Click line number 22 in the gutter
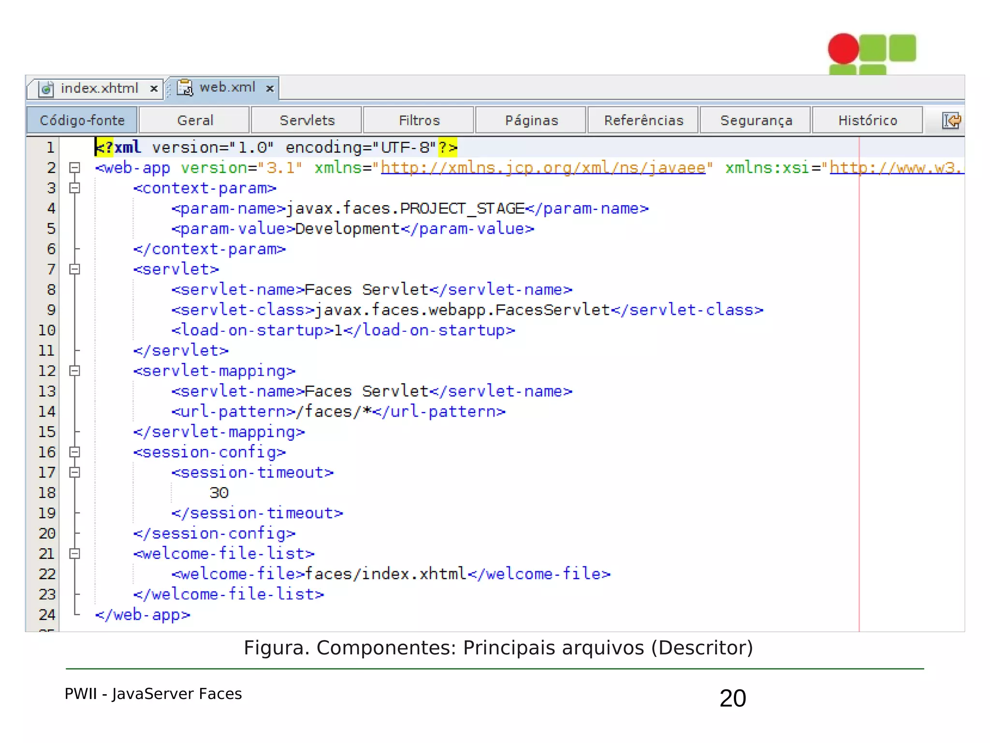The width and height of the screenshot is (990, 743). tap(47, 574)
